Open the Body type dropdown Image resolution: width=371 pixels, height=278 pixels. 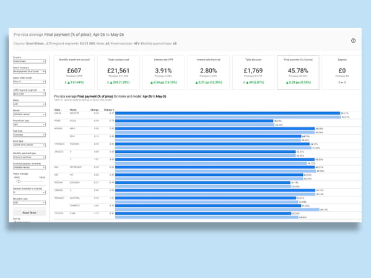click(29, 145)
